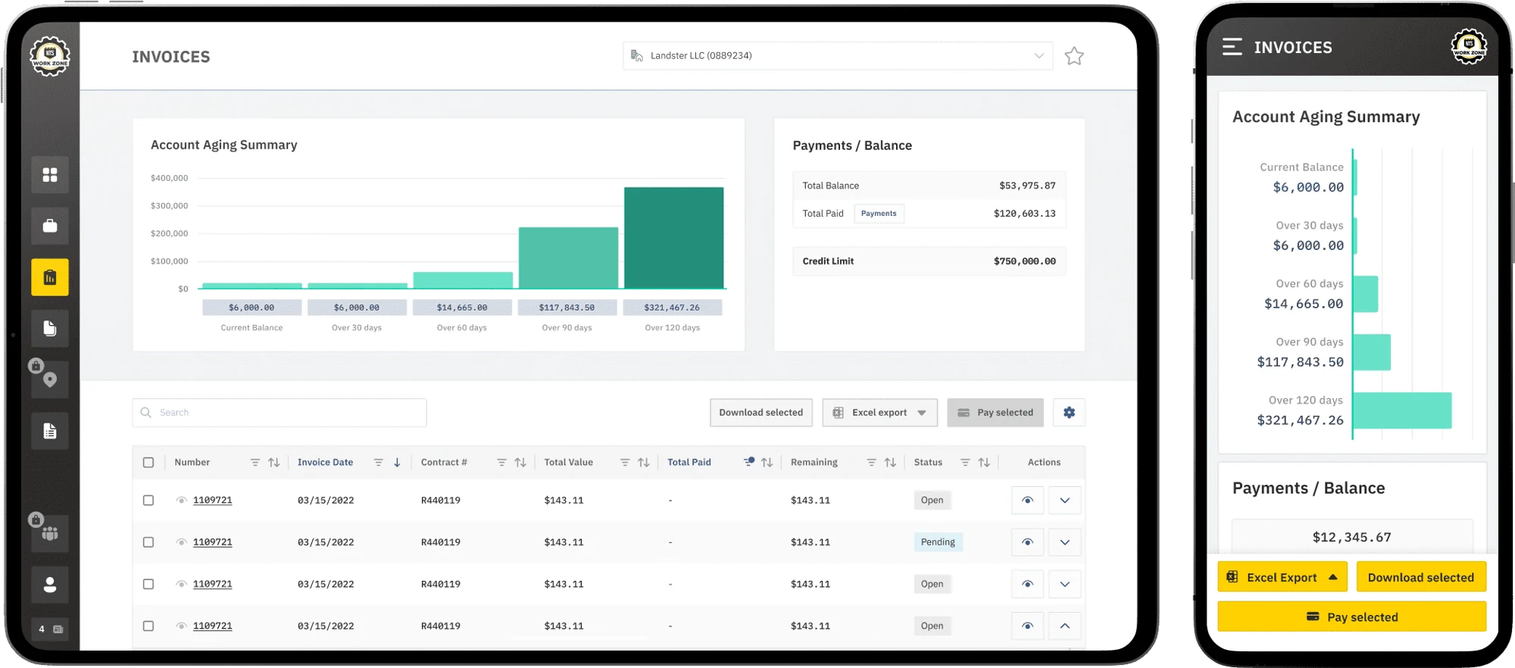The height and width of the screenshot is (668, 1515).
Task: Check the Pending invoice row checkbox
Action: click(x=148, y=542)
